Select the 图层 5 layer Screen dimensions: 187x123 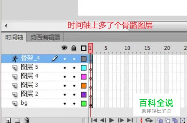45,68
